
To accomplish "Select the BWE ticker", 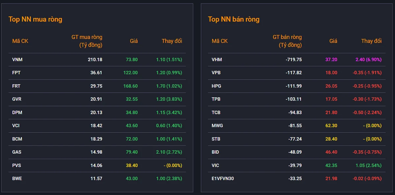I will click(x=17, y=179).
